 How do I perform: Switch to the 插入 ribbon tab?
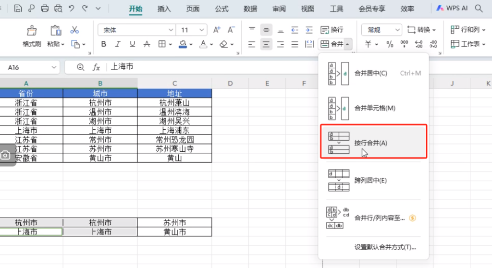point(164,9)
